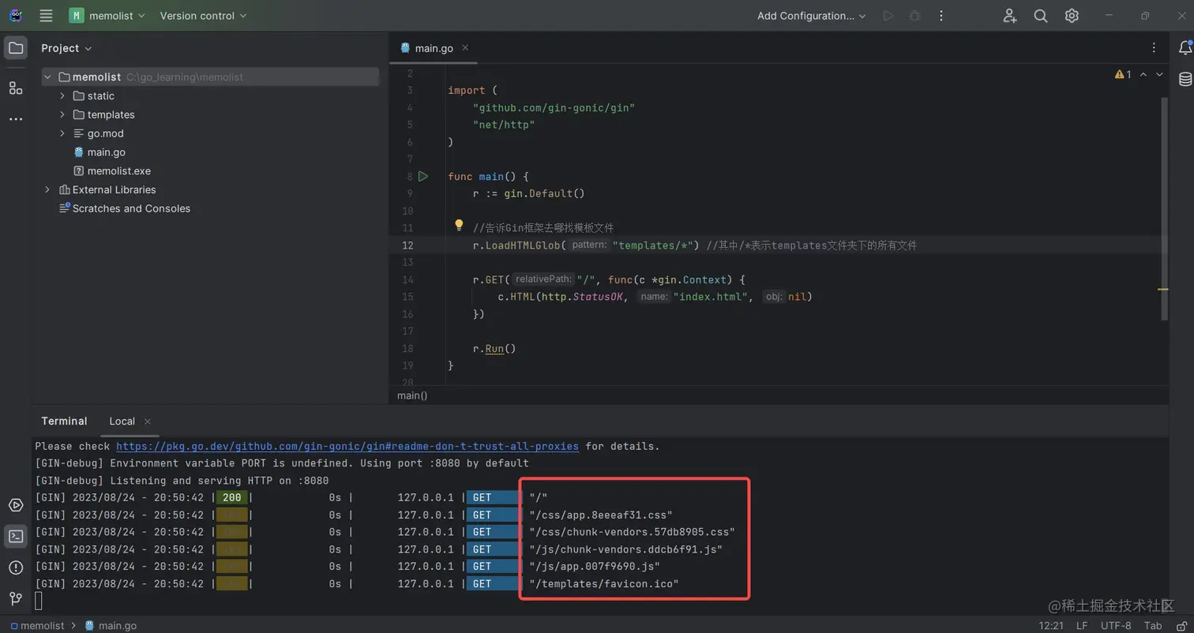Close the Local terminal tab
1194x633 pixels.
[x=148, y=421]
